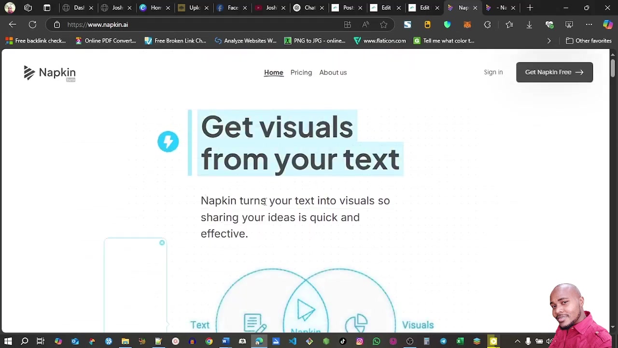Viewport: 618px width, 348px height.
Task: Open PNG to JPG bookmark
Action: [315, 41]
